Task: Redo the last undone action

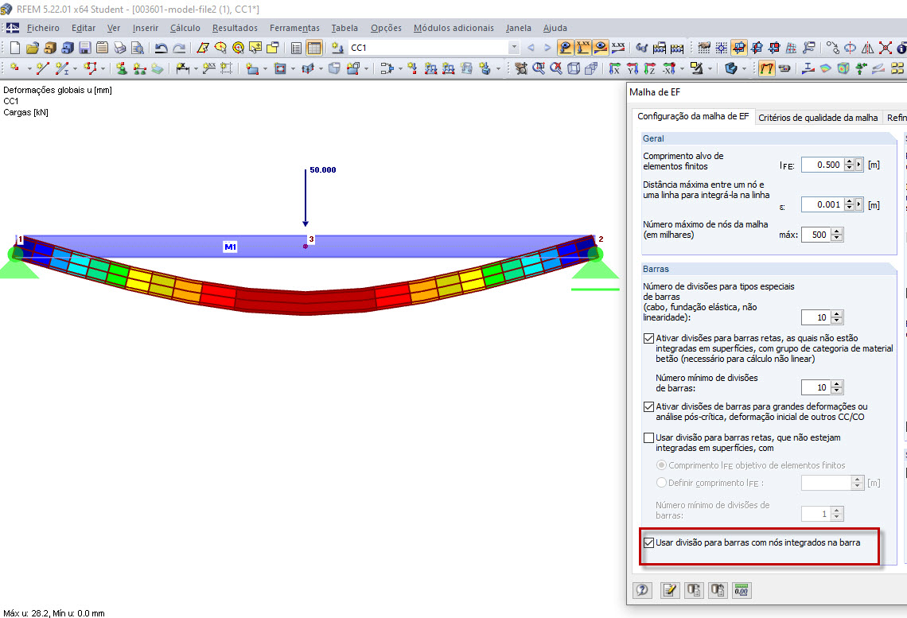Action: (x=179, y=48)
